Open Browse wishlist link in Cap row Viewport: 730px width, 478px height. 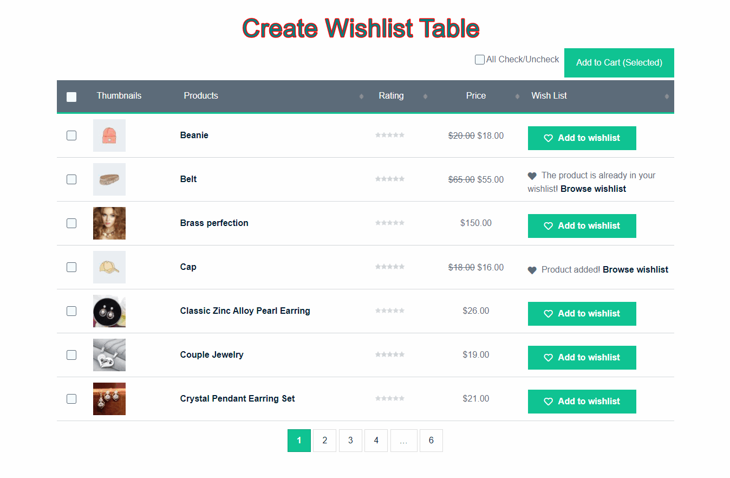click(x=635, y=270)
